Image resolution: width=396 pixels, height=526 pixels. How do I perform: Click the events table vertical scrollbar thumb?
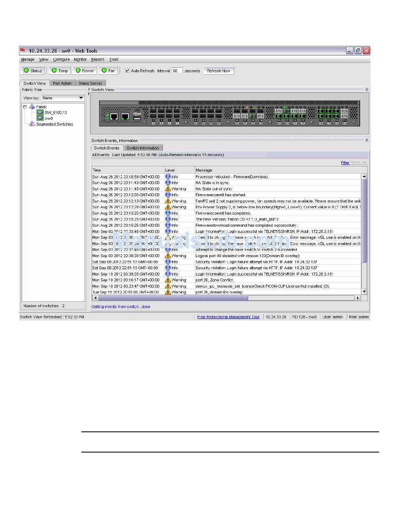point(364,220)
